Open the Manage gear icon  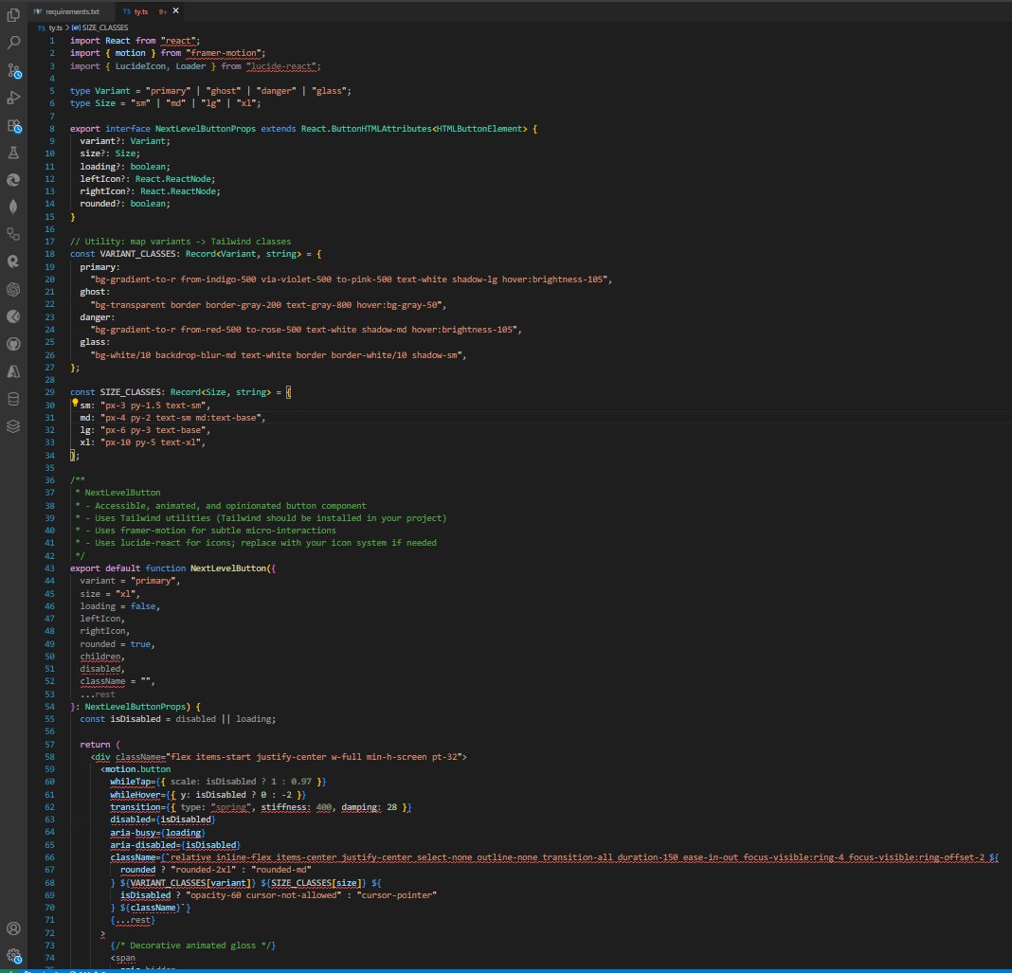(13, 956)
